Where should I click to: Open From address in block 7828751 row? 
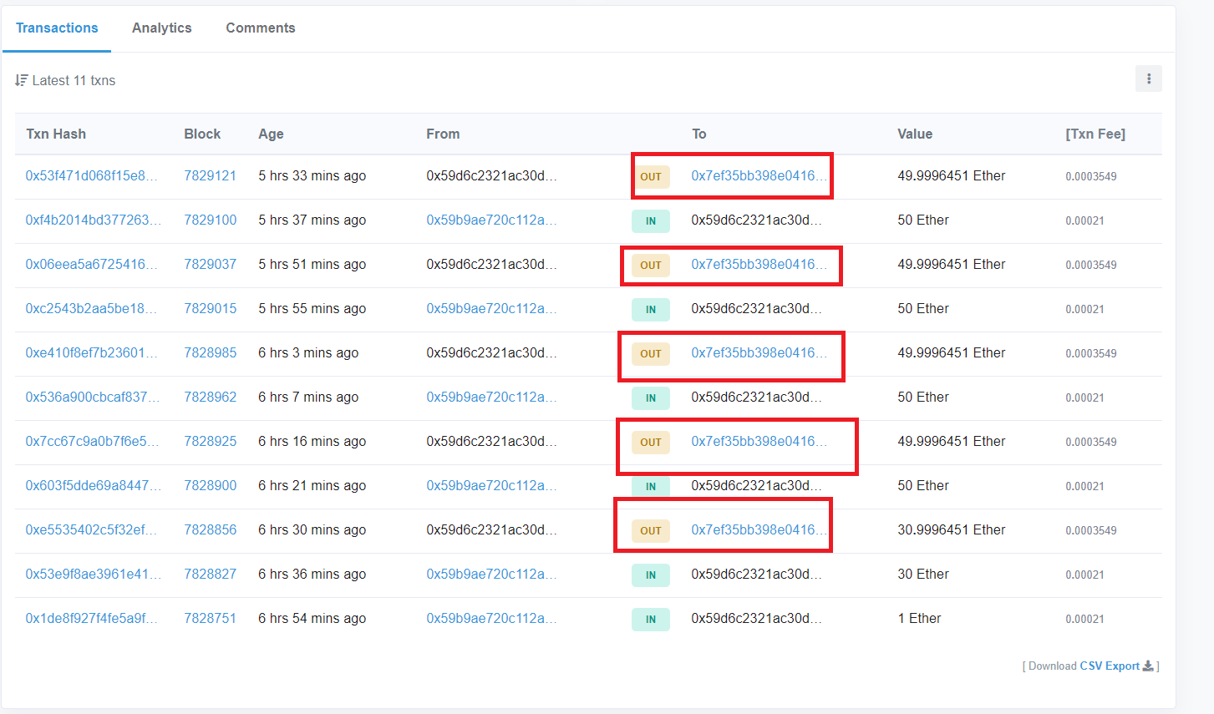[491, 618]
